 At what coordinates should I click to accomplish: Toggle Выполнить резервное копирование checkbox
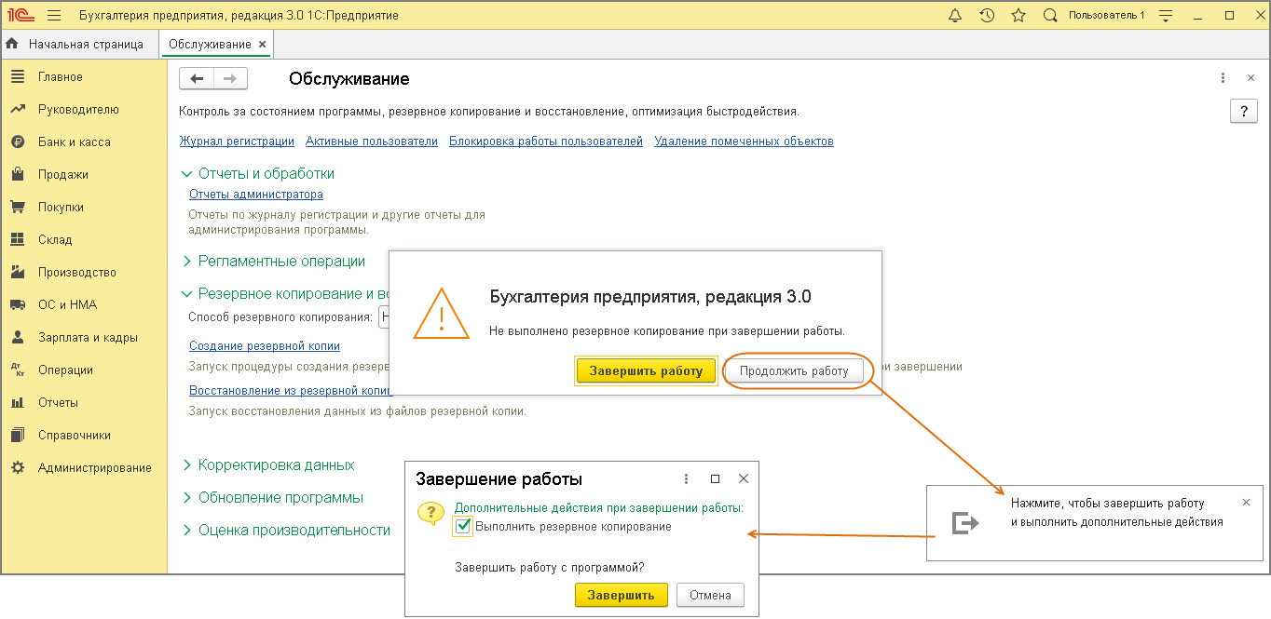click(x=463, y=527)
